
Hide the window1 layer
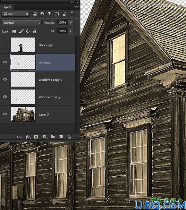[5, 62]
